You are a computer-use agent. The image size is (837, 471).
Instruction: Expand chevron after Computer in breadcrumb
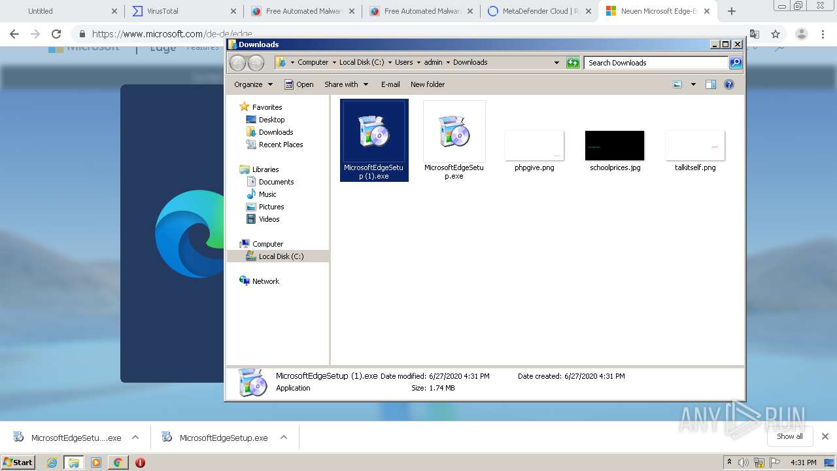click(x=334, y=62)
